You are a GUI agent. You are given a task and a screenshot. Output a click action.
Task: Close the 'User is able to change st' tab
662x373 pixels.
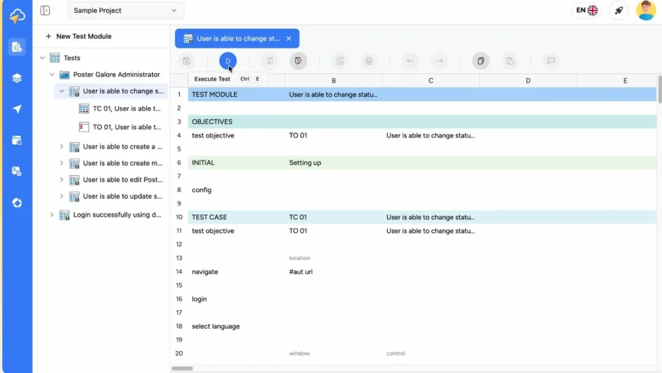pos(288,38)
